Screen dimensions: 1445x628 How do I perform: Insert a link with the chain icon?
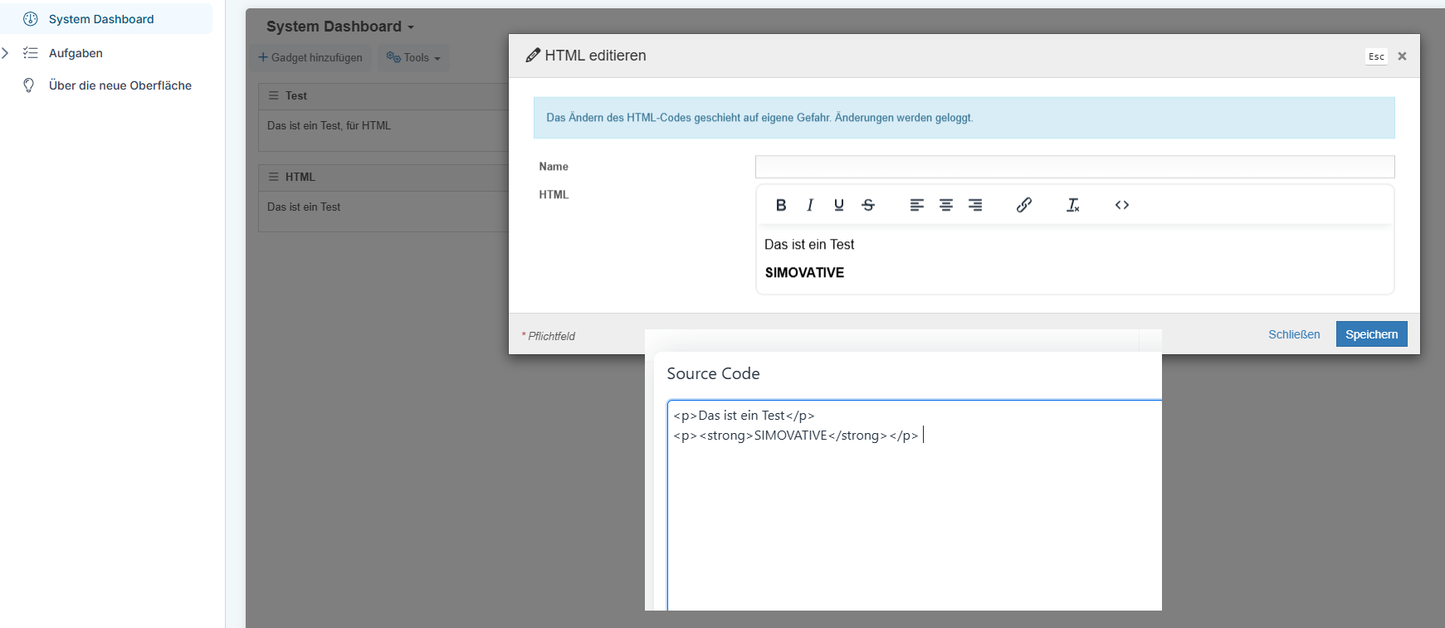[1024, 205]
